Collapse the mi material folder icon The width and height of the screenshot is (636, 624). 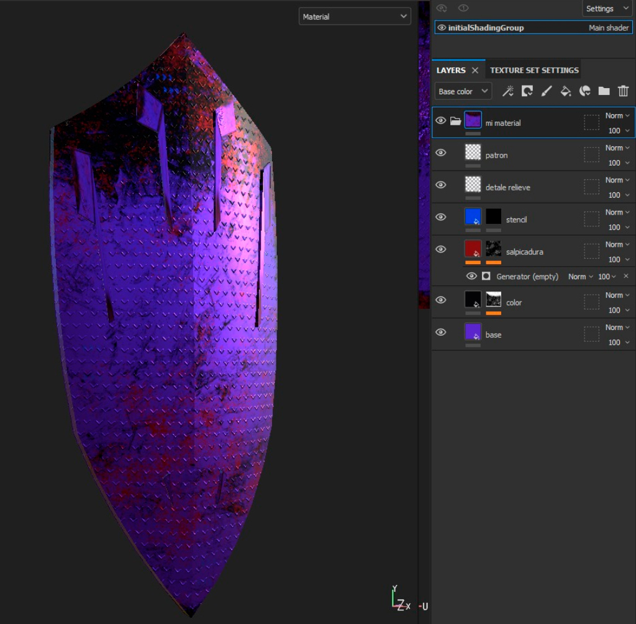455,120
